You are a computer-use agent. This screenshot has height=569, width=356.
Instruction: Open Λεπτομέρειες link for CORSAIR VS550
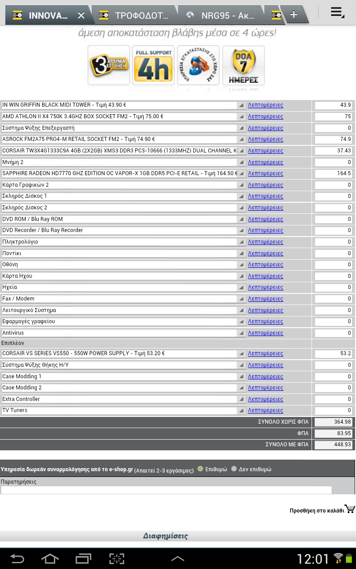point(266,353)
